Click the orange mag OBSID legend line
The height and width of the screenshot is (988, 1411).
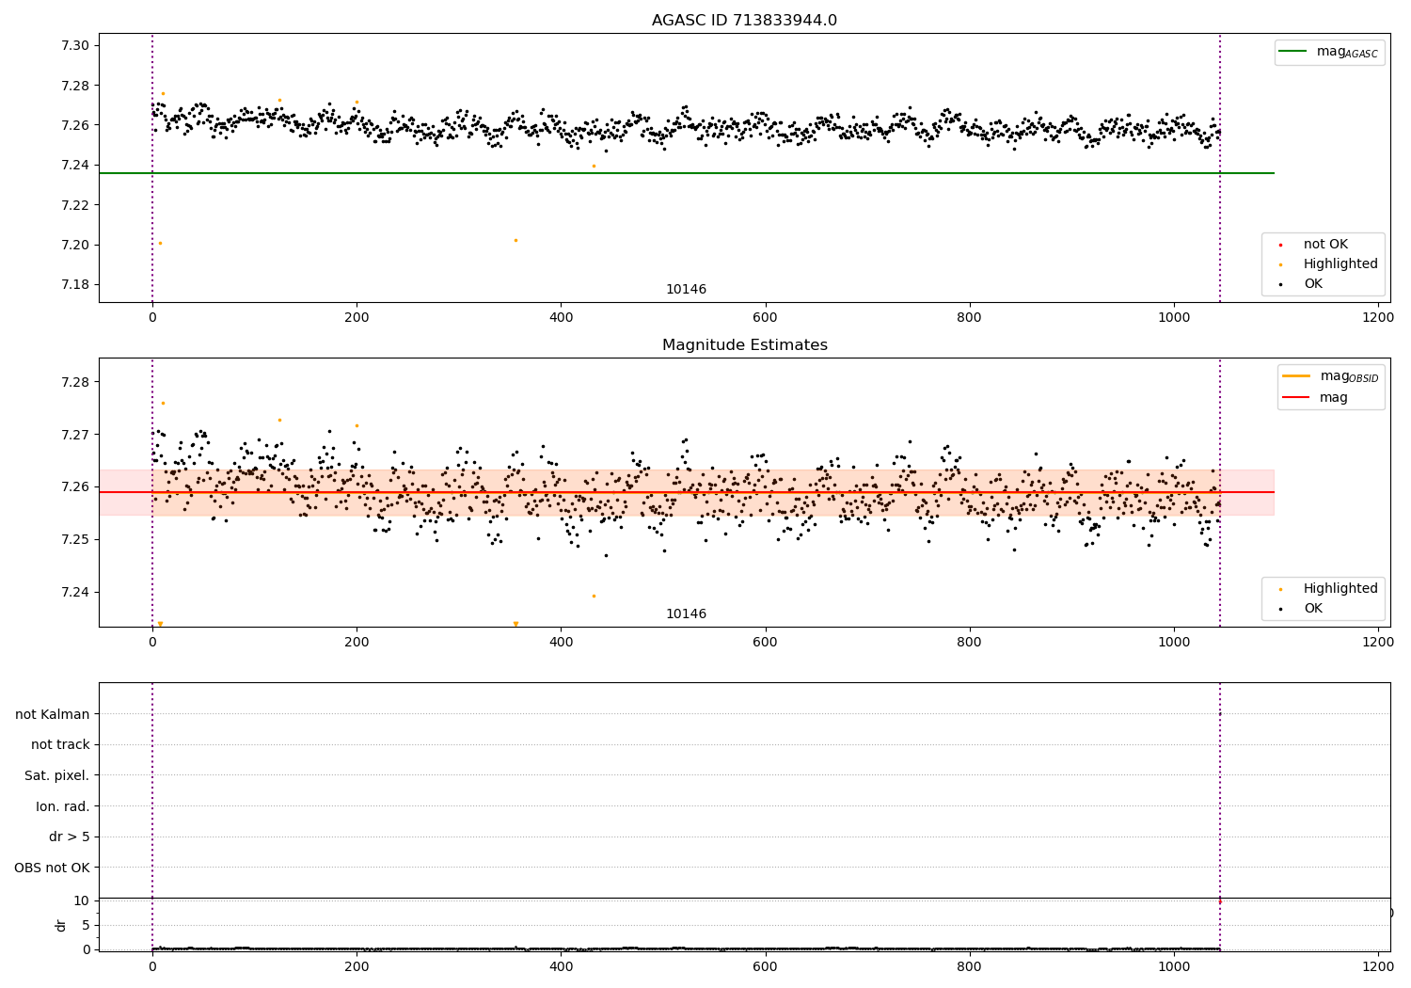(x=1297, y=376)
